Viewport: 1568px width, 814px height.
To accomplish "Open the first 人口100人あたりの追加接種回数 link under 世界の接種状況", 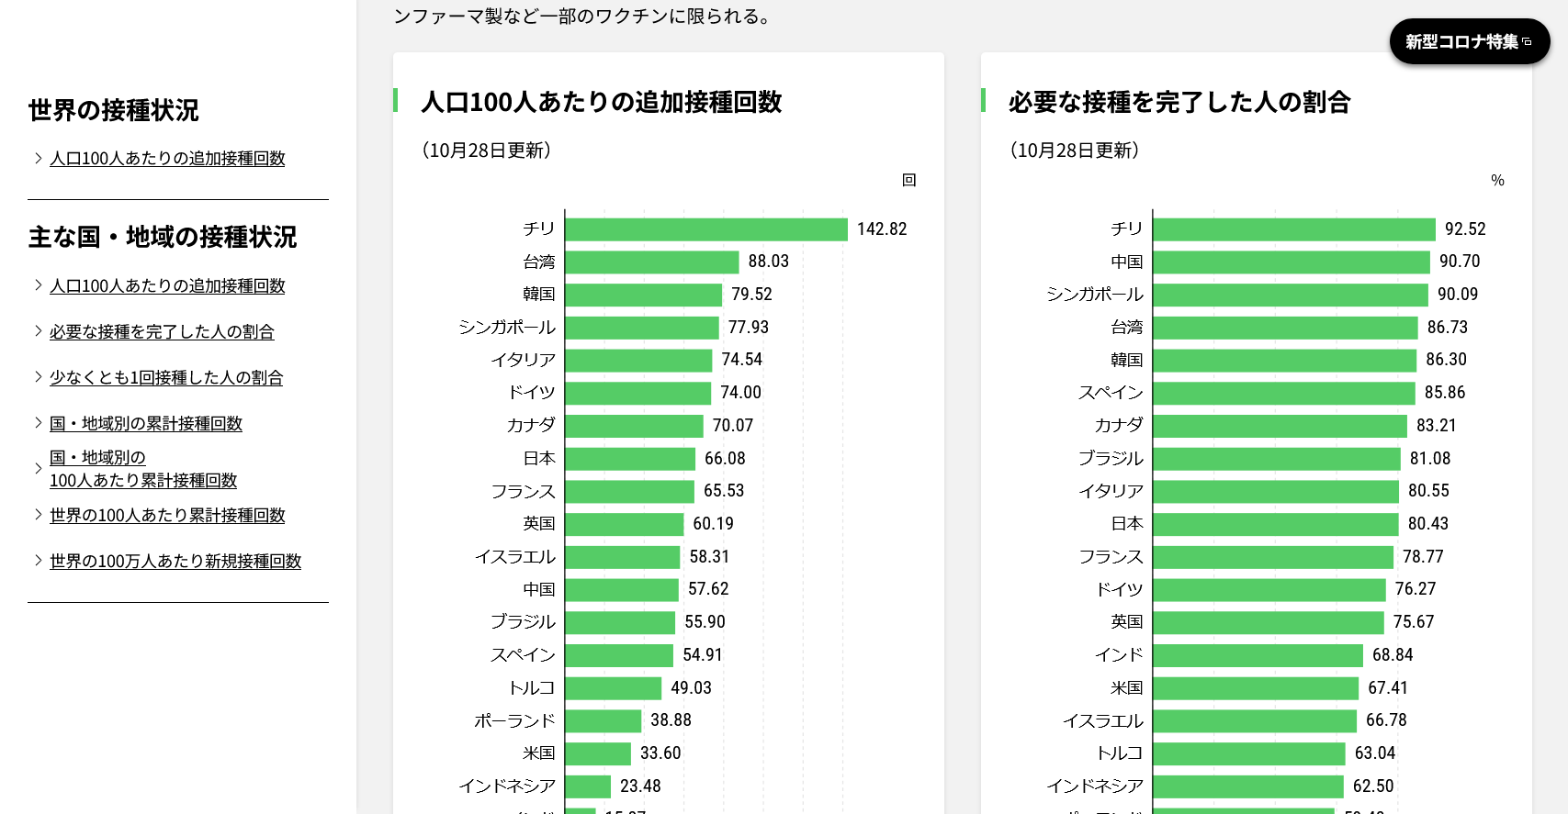I will 167,159.
